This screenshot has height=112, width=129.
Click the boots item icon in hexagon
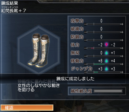pyautogui.click(x=39, y=50)
